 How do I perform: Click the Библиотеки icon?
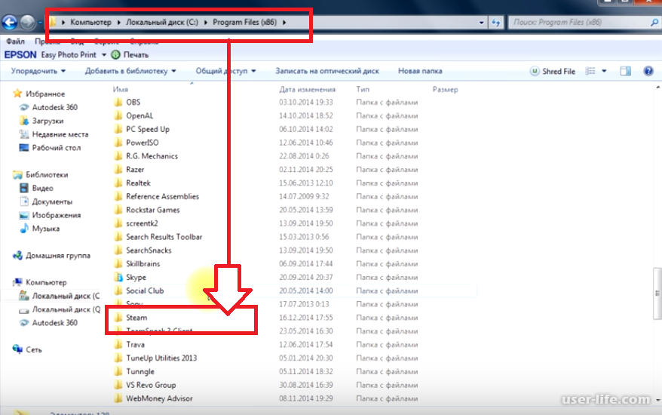(x=17, y=174)
